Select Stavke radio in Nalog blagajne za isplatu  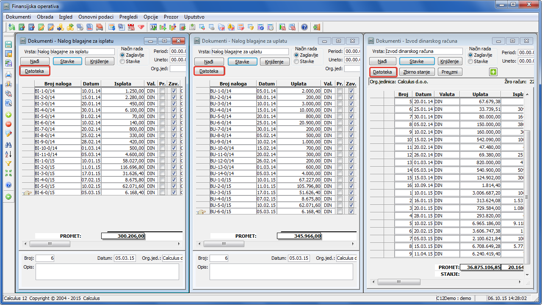point(123,61)
